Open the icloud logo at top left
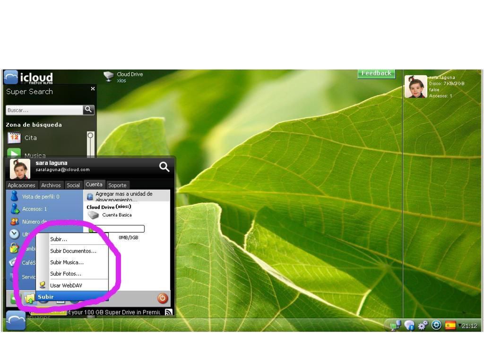The width and height of the screenshot is (484, 363). coord(28,77)
